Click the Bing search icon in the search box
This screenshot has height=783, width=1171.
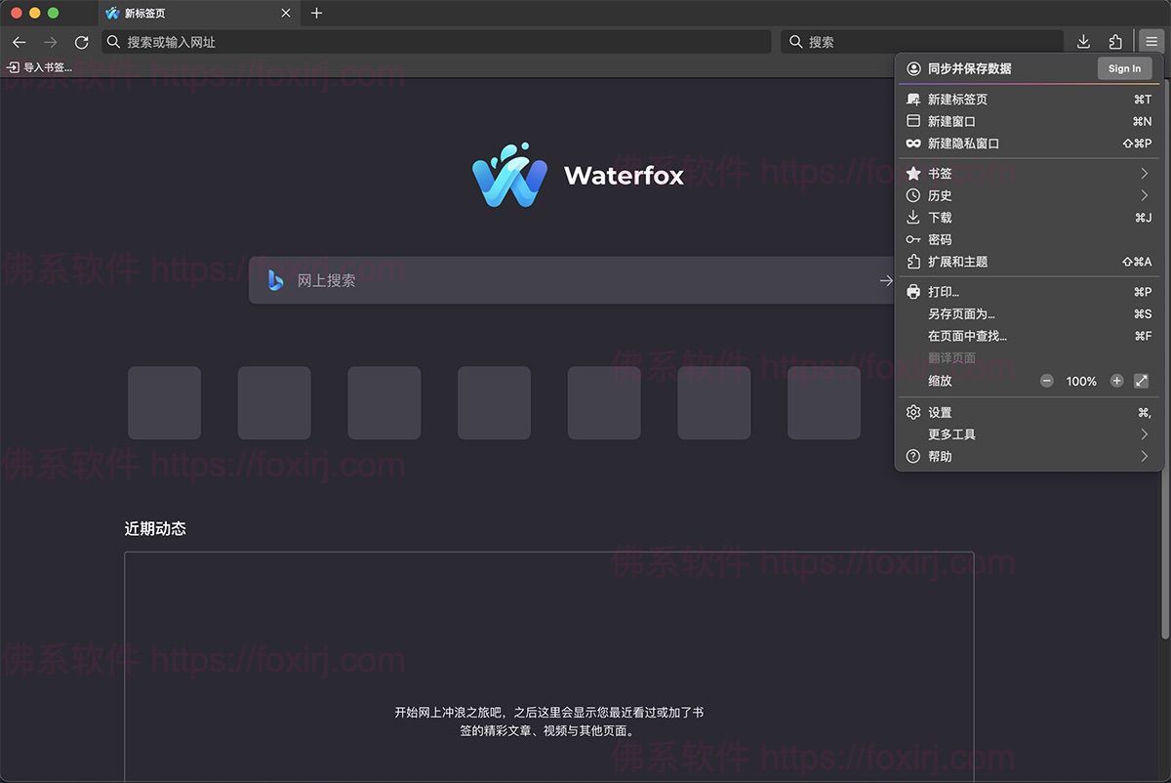(x=275, y=280)
